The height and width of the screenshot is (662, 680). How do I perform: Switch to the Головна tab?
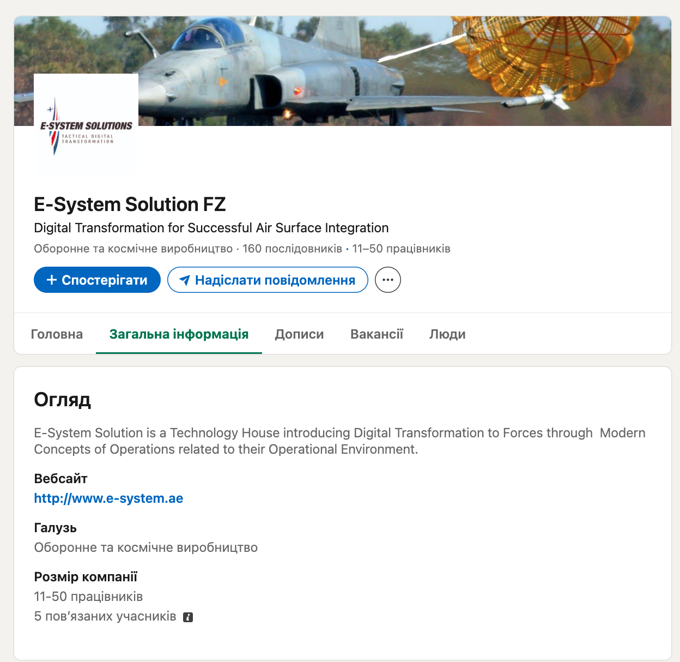coord(57,334)
